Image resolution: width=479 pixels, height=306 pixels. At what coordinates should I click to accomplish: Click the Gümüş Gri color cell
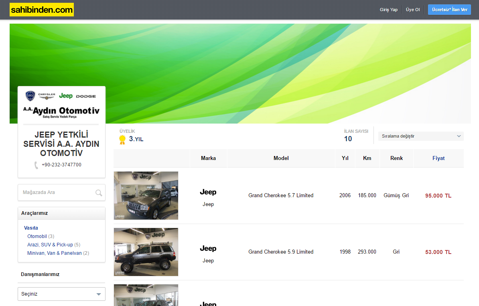(396, 196)
